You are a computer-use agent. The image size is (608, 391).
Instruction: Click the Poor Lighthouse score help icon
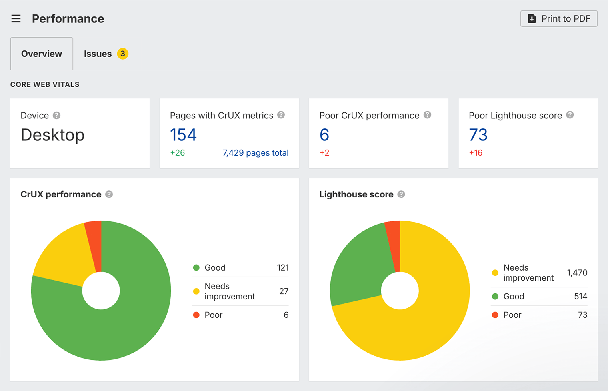570,115
